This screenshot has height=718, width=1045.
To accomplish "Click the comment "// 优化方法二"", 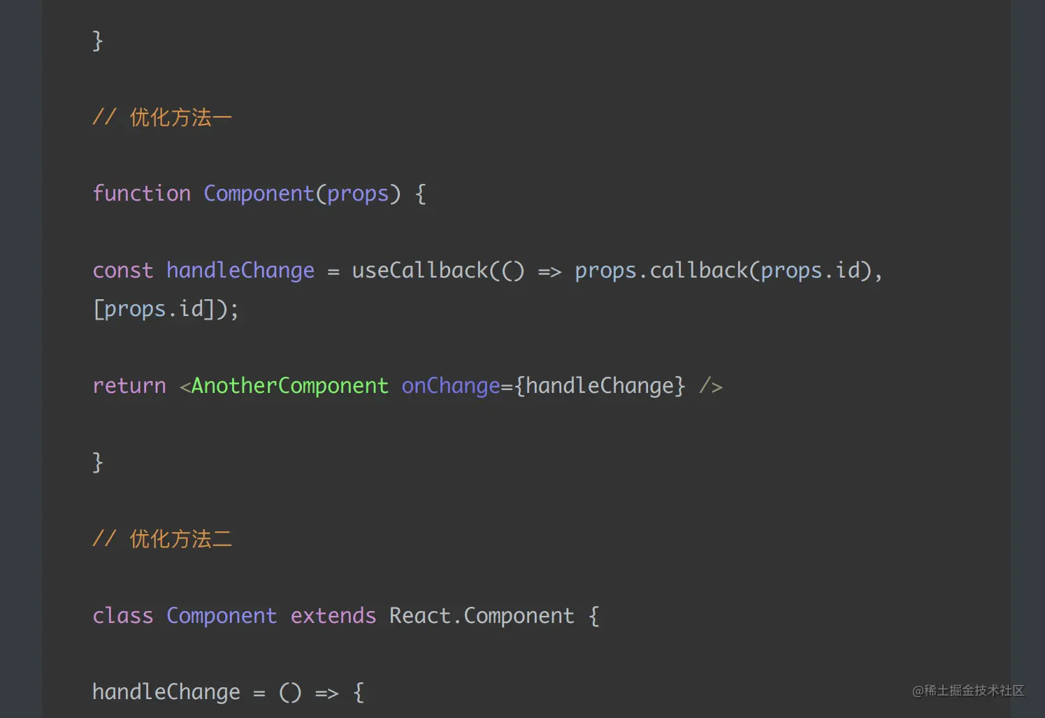I will click(x=162, y=539).
